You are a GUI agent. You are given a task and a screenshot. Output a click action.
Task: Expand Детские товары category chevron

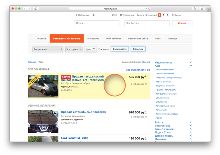tap(191, 135)
